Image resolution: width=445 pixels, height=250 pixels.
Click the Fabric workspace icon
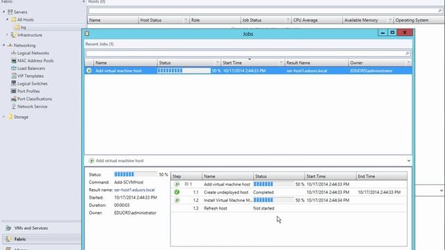tap(8, 239)
